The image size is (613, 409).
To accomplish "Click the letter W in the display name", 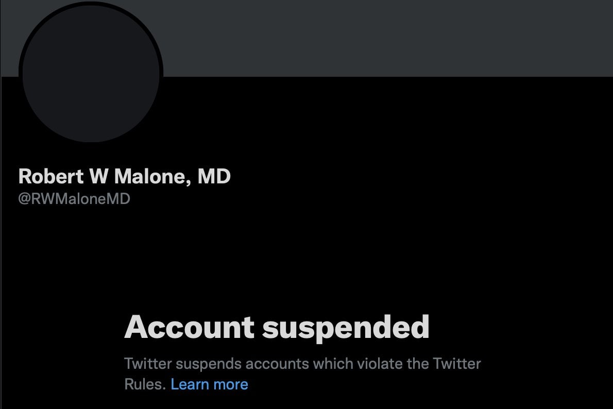I will 99,176.
